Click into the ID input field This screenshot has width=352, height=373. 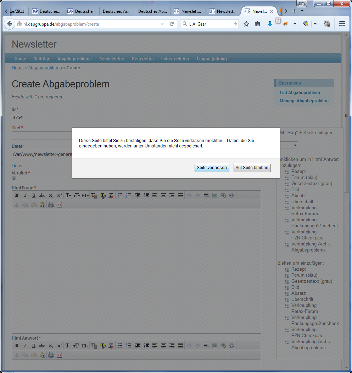click(x=37, y=117)
